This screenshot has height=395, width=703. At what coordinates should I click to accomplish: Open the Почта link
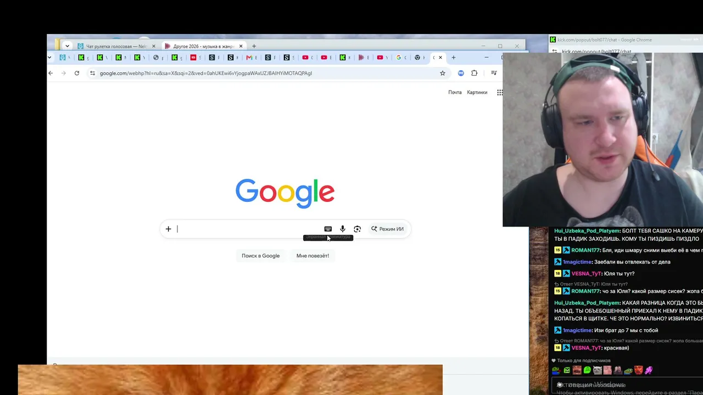click(455, 92)
